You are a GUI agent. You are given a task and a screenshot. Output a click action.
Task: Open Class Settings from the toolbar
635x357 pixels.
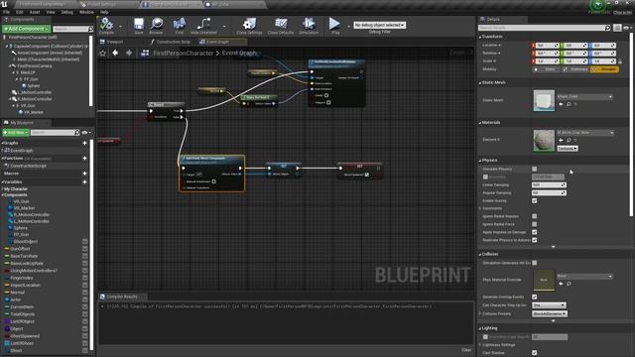(249, 25)
